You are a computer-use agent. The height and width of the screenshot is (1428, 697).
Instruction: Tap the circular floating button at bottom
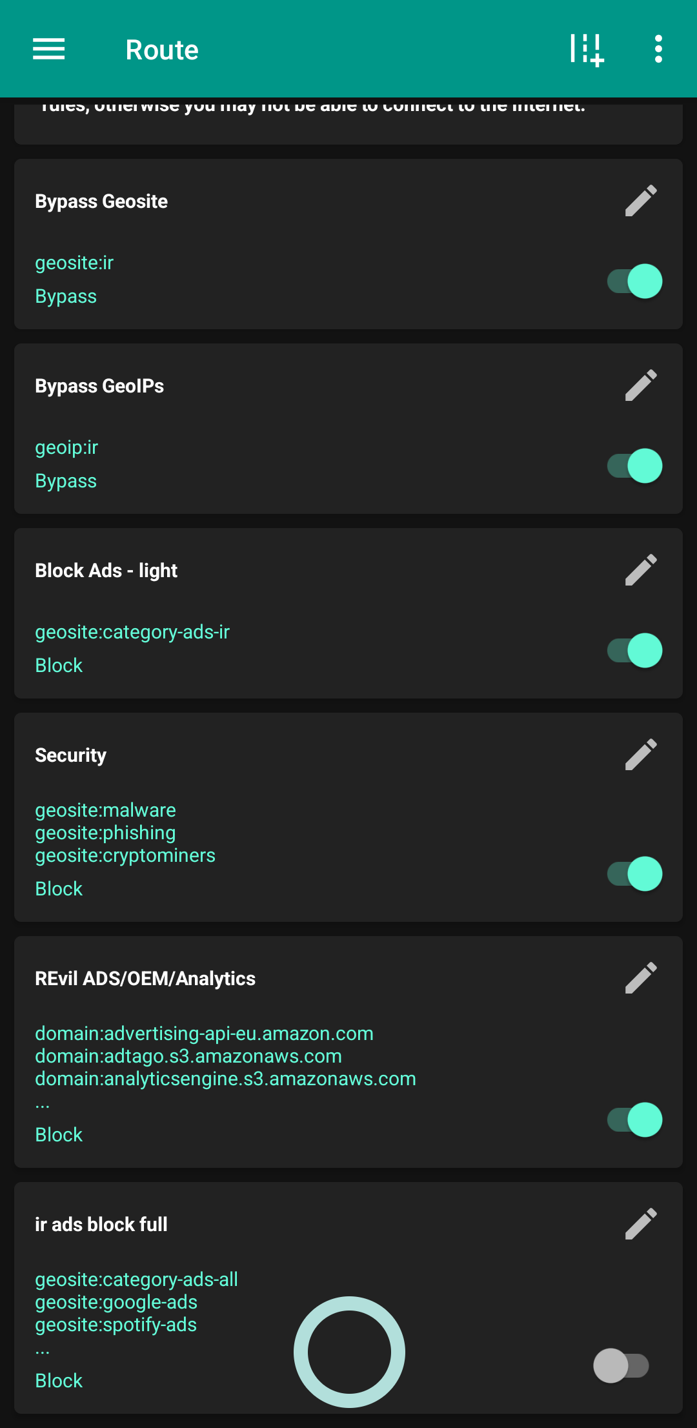click(349, 1352)
